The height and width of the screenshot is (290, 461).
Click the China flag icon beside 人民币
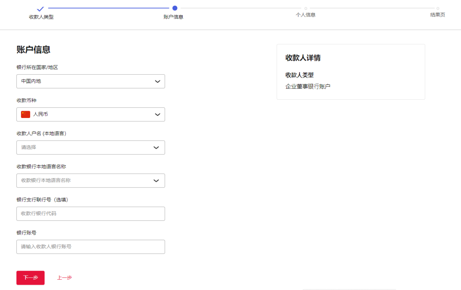pos(26,115)
